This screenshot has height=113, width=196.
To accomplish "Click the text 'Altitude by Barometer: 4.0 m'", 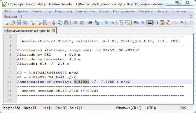I will [x=49, y=59].
